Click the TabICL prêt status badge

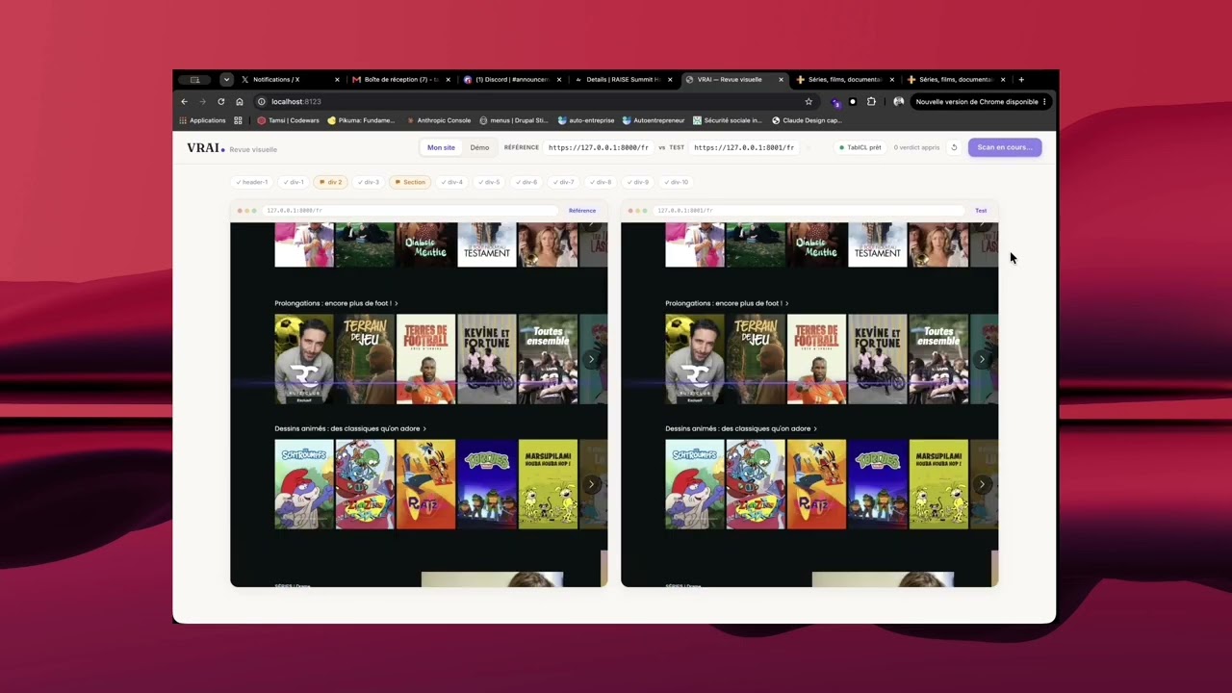click(x=860, y=147)
